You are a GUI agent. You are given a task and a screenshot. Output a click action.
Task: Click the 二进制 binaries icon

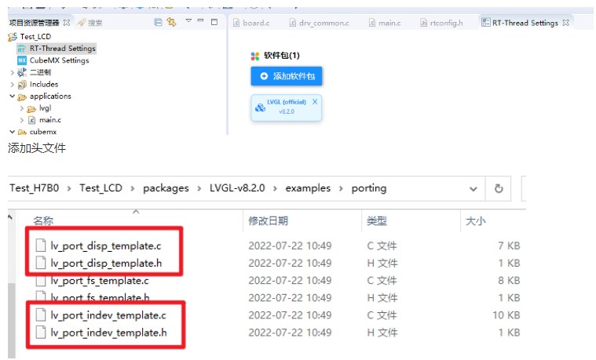22,72
